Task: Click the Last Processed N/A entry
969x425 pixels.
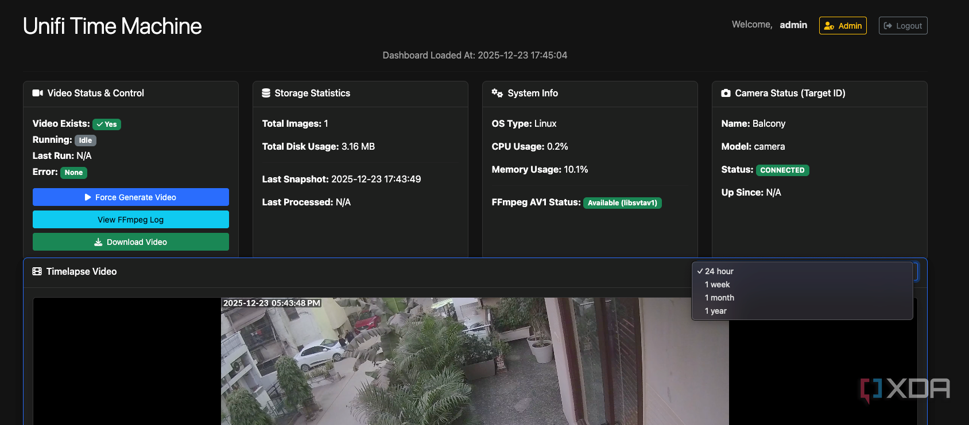Action: coord(307,202)
